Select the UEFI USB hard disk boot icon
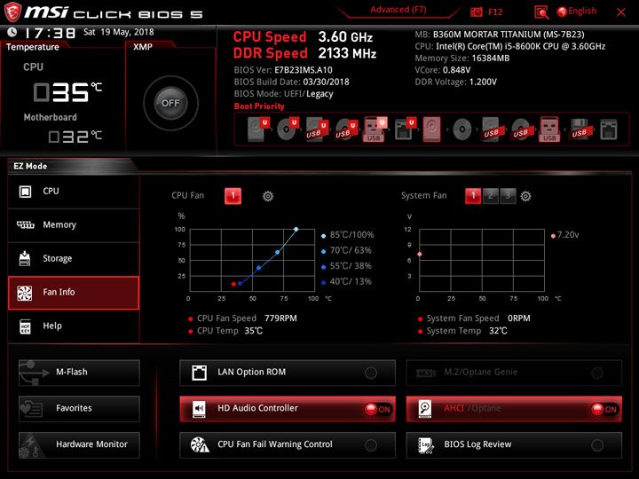The width and height of the screenshot is (639, 479). tap(317, 130)
